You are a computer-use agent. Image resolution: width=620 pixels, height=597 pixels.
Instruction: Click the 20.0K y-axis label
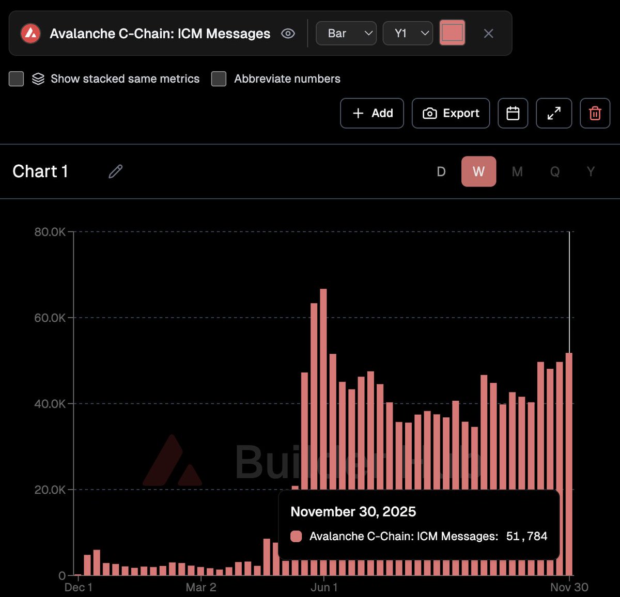coord(50,490)
